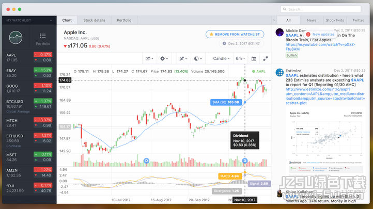The image size is (373, 209).
Task: Click the SMA (20) indicator label
Action: [x=226, y=102]
